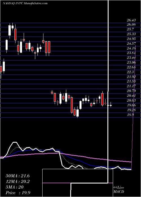Click the 23.44 price axis label

[131, 58]
